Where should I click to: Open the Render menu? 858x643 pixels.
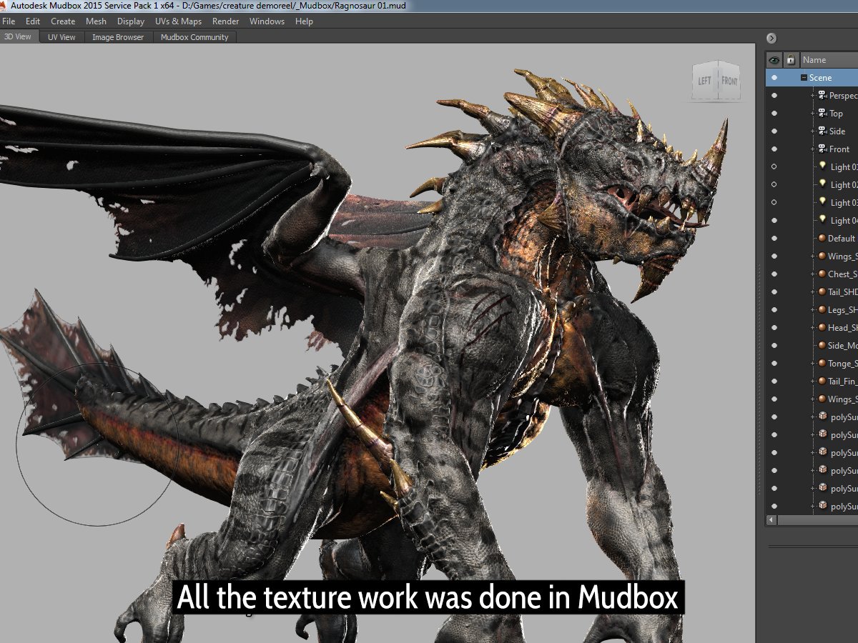[x=225, y=21]
